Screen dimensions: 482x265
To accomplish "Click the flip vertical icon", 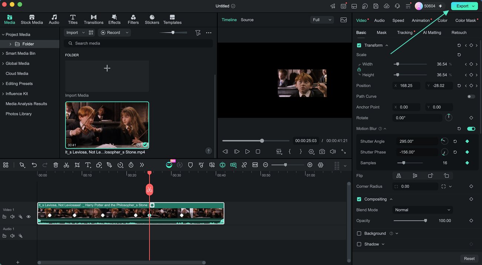I will click(x=415, y=176).
